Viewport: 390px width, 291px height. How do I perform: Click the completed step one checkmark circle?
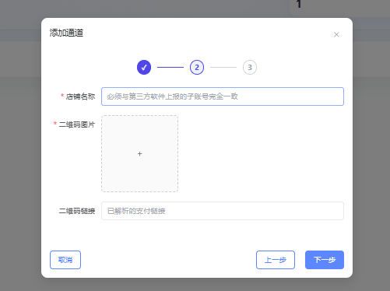144,68
